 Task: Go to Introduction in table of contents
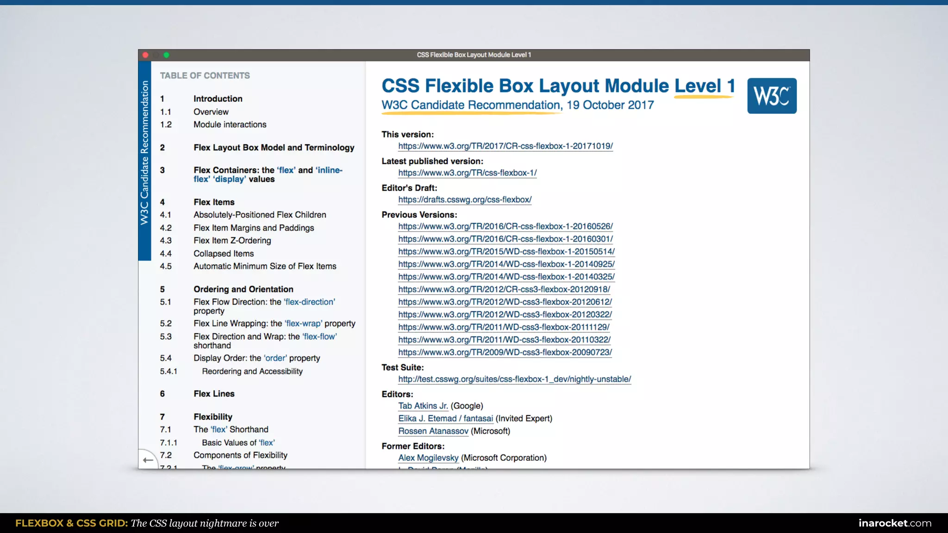tap(218, 99)
